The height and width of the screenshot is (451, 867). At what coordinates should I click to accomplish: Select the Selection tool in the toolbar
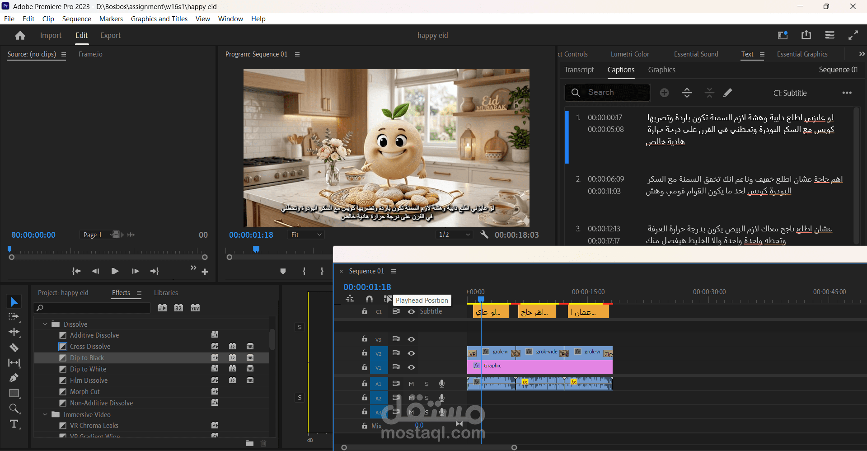(x=14, y=301)
